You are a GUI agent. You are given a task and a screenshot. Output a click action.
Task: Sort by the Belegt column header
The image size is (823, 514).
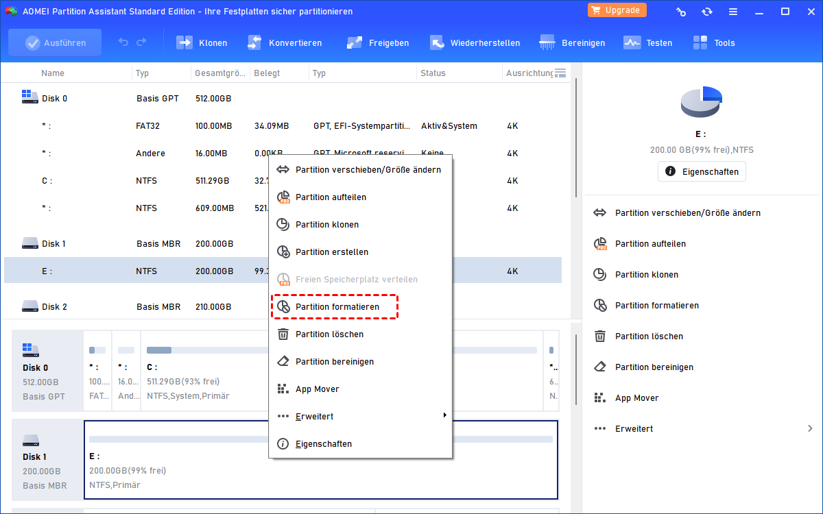pos(267,73)
